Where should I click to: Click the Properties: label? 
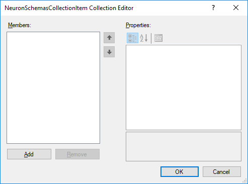[138, 25]
